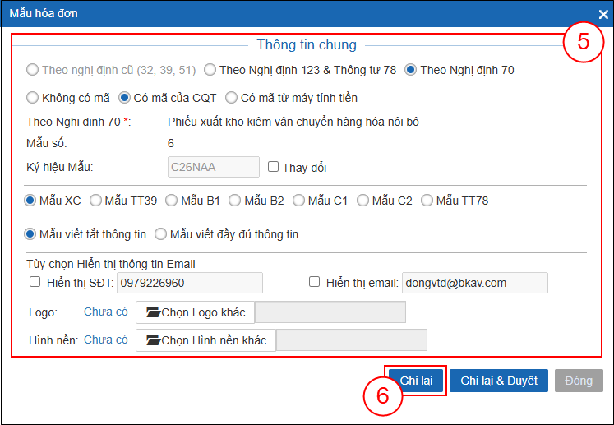Image resolution: width=614 pixels, height=425 pixels.
Task: Select Mẫu C2 template option
Action: click(362, 200)
